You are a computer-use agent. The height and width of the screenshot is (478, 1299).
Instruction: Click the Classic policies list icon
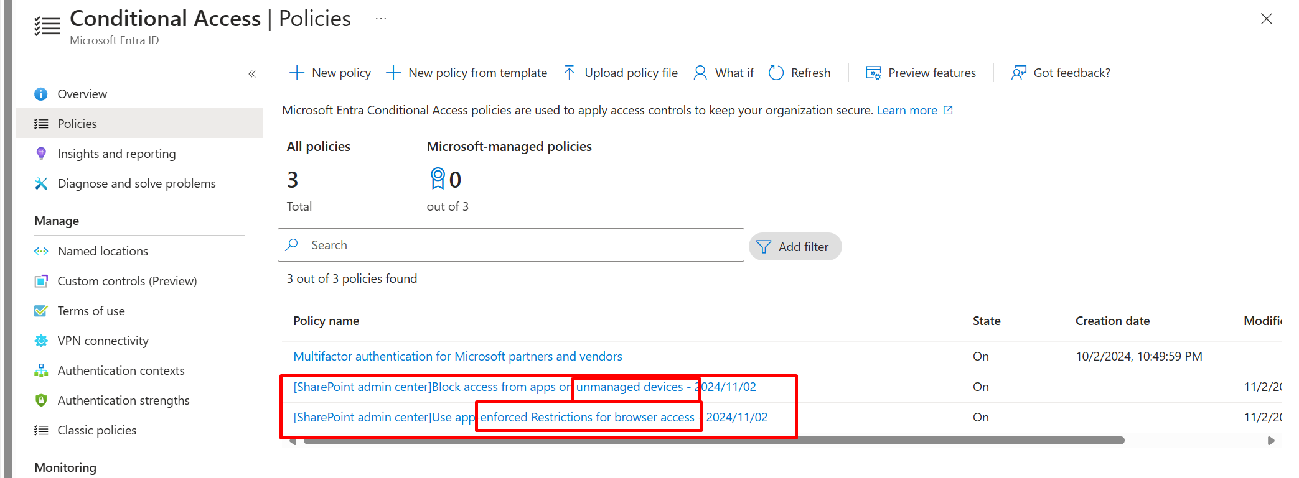pyautogui.click(x=41, y=430)
